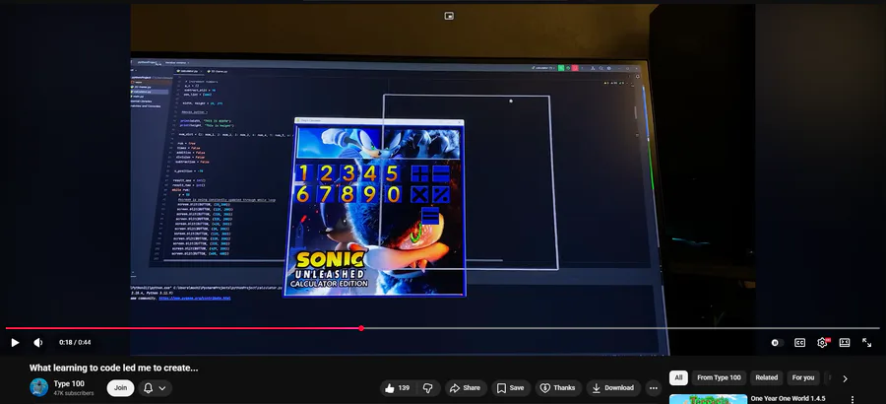This screenshot has width=886, height=404.
Task: Open the Type 100 channel name link
Action: point(69,383)
